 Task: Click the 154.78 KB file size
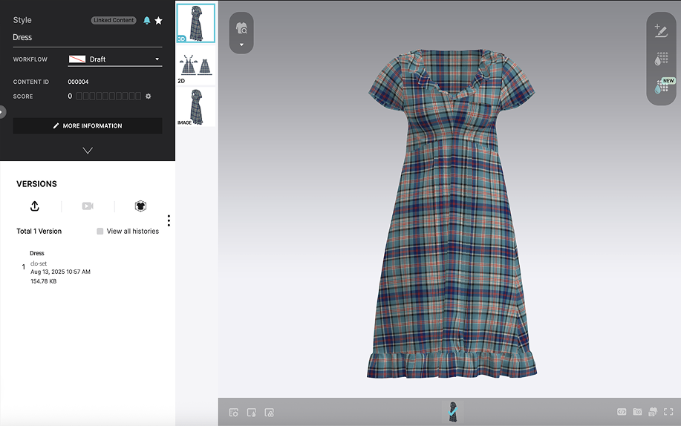43,281
